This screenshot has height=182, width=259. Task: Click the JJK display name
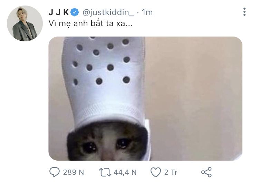(59, 12)
